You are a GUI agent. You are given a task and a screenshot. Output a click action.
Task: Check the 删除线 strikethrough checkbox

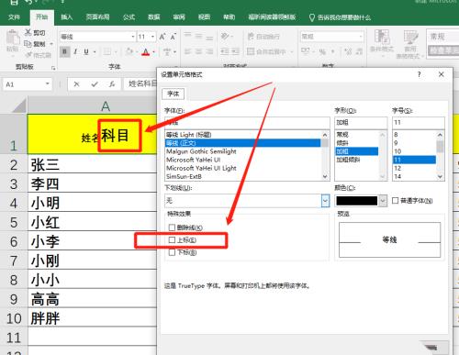click(172, 227)
